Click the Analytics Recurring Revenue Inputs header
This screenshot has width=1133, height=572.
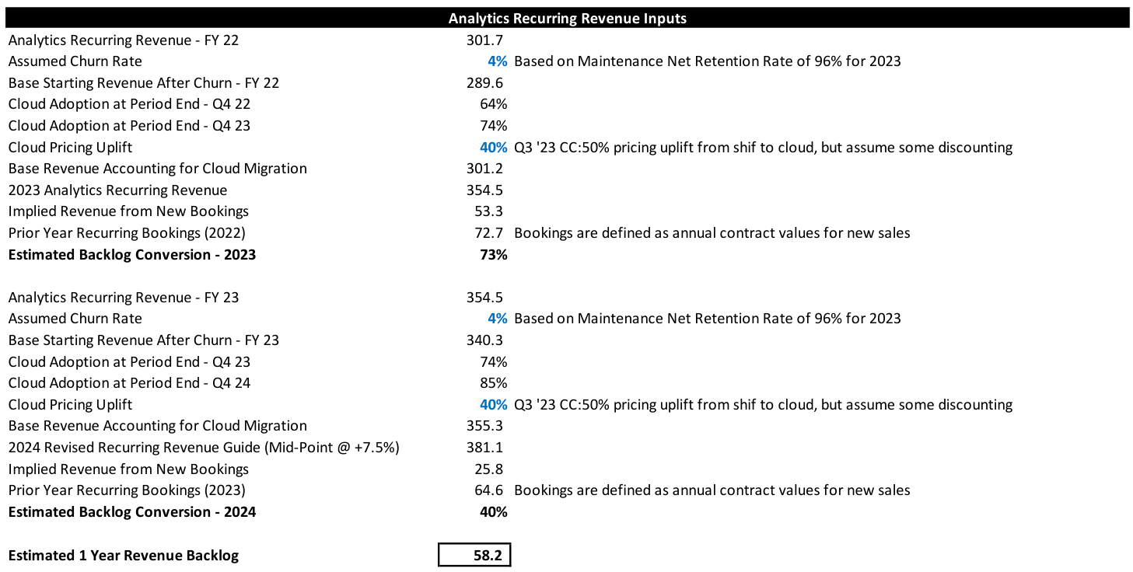click(x=567, y=18)
